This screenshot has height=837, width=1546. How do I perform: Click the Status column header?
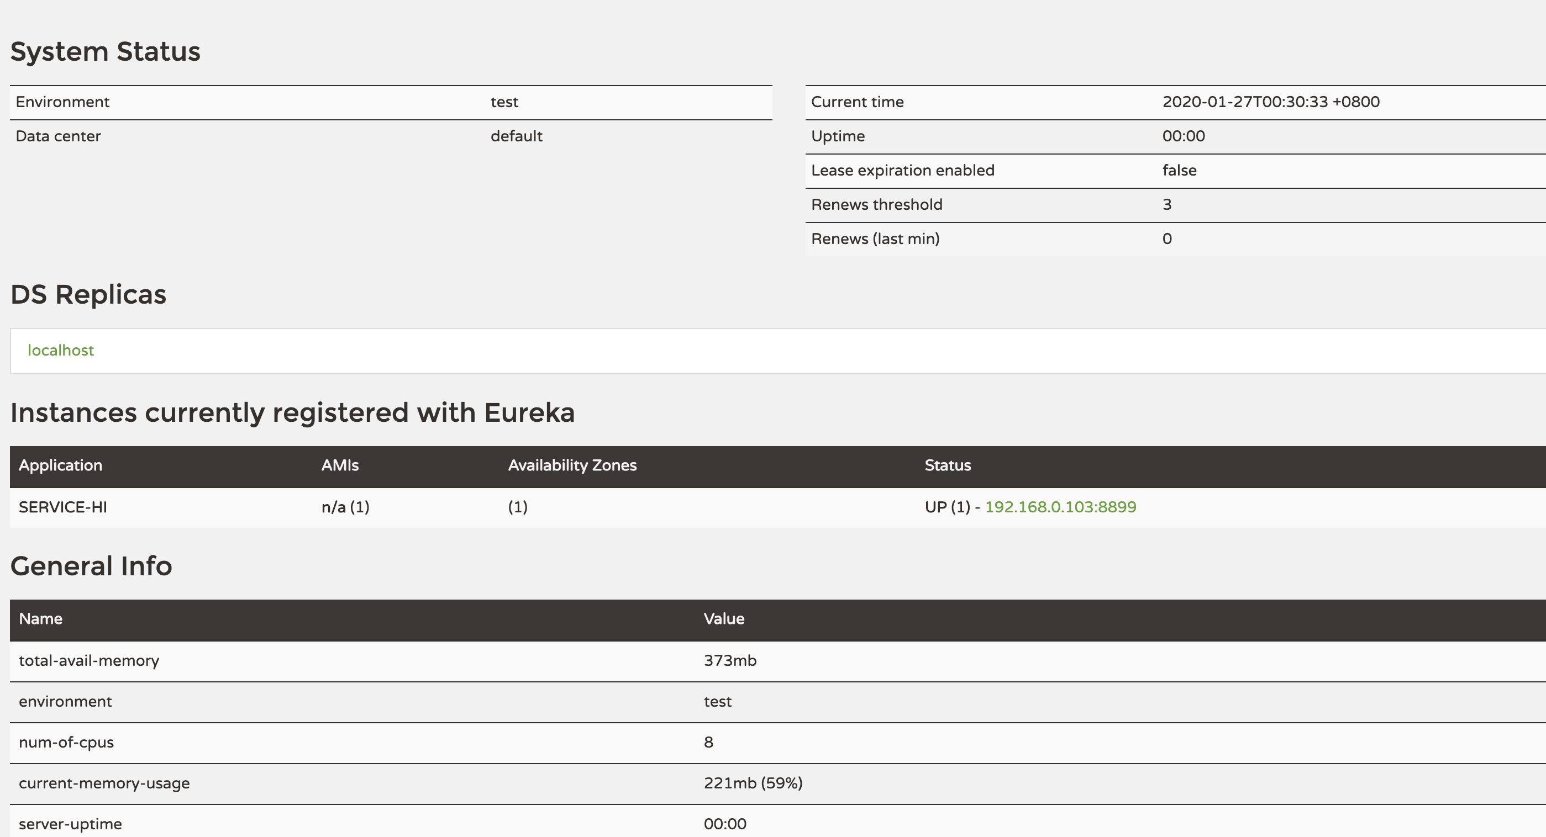click(948, 465)
